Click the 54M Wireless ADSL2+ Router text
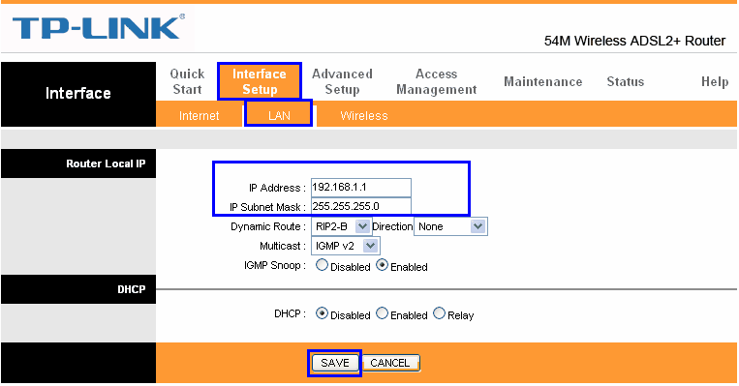 click(x=634, y=41)
